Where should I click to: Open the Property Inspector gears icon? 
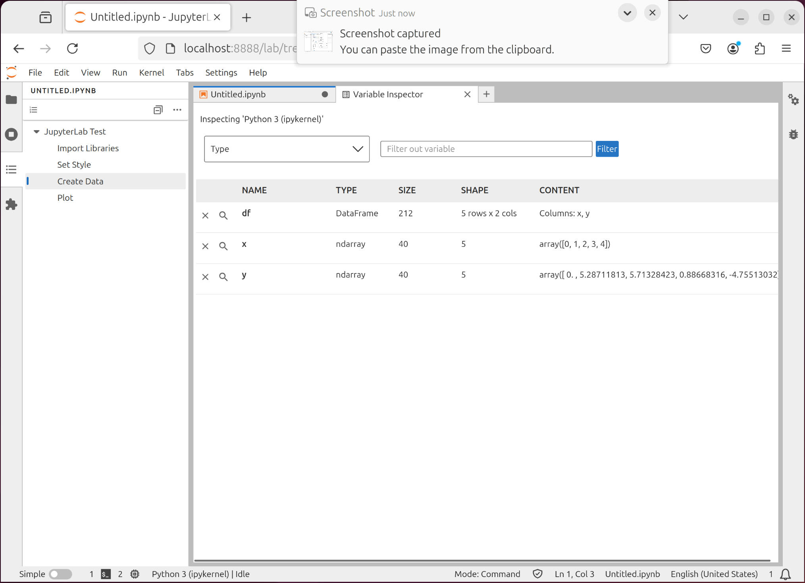[793, 100]
